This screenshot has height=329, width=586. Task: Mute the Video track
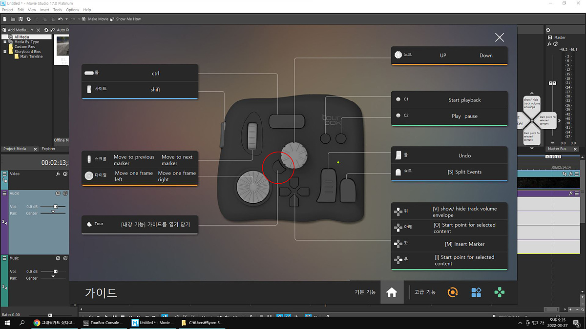(65, 174)
